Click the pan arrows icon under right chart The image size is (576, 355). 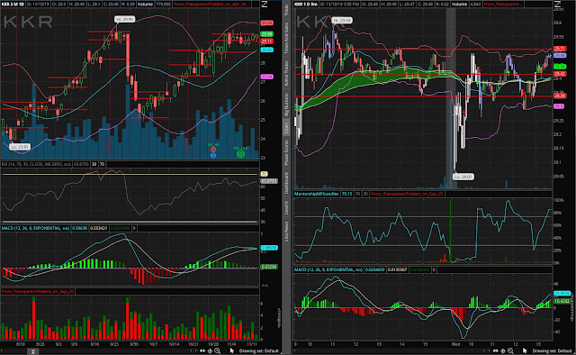(496, 350)
